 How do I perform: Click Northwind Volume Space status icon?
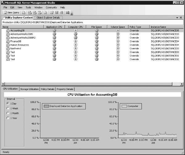point(118,48)
